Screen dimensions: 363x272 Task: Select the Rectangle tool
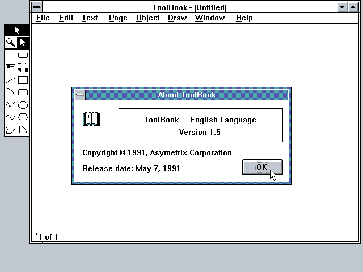[23, 80]
